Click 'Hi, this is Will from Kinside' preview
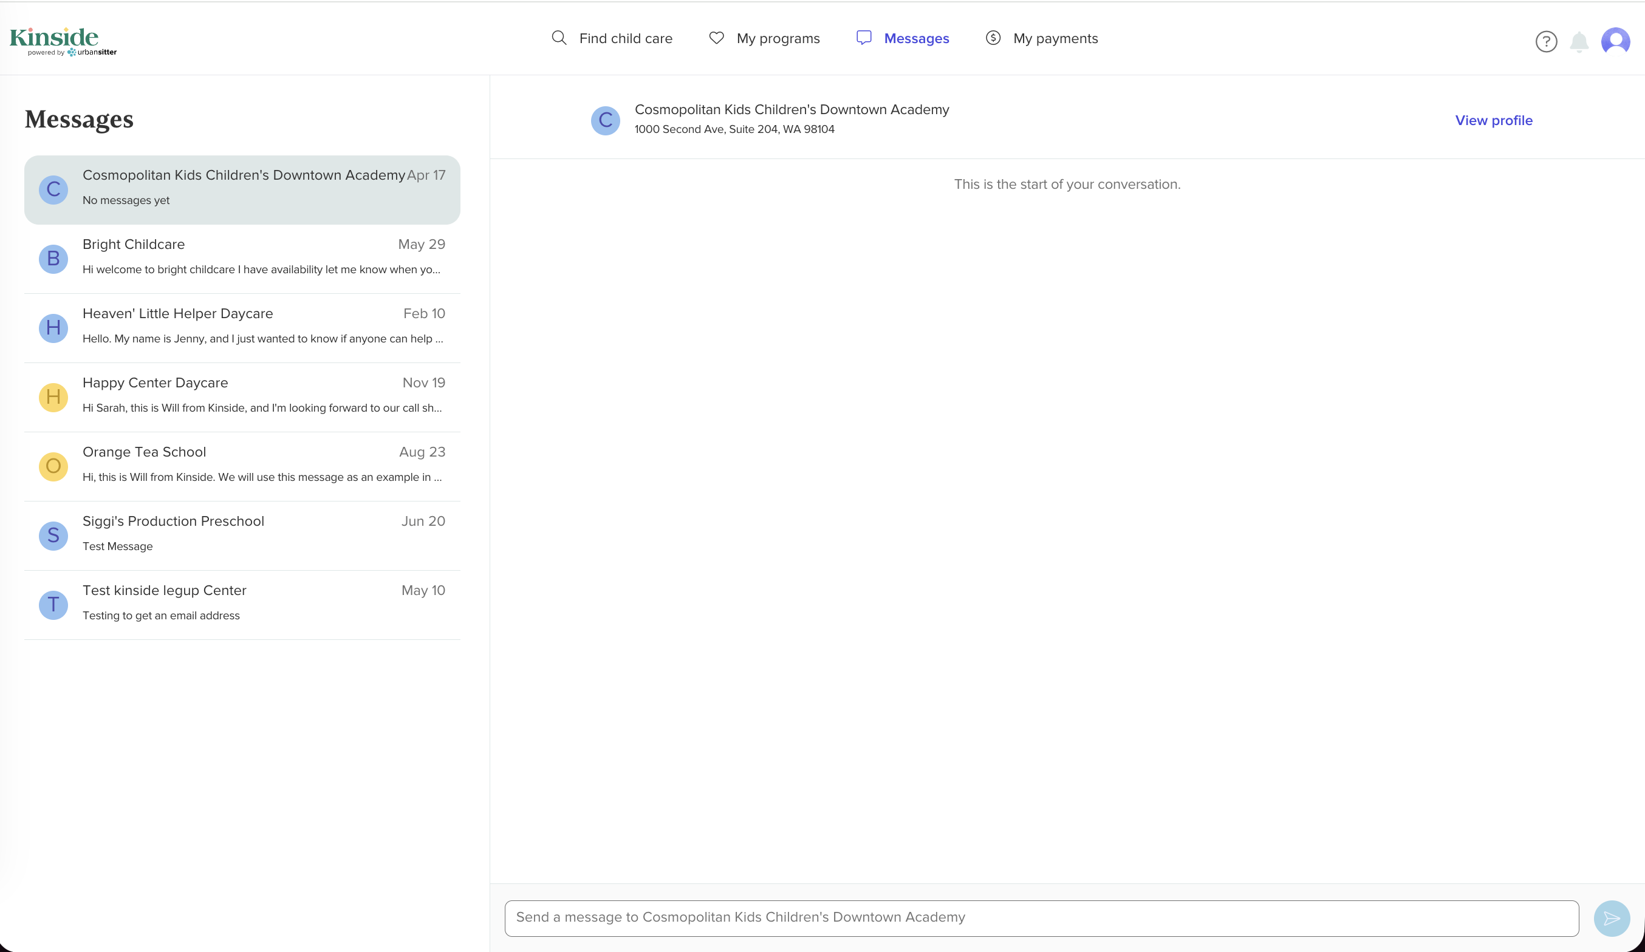The height and width of the screenshot is (952, 1645). [x=262, y=477]
